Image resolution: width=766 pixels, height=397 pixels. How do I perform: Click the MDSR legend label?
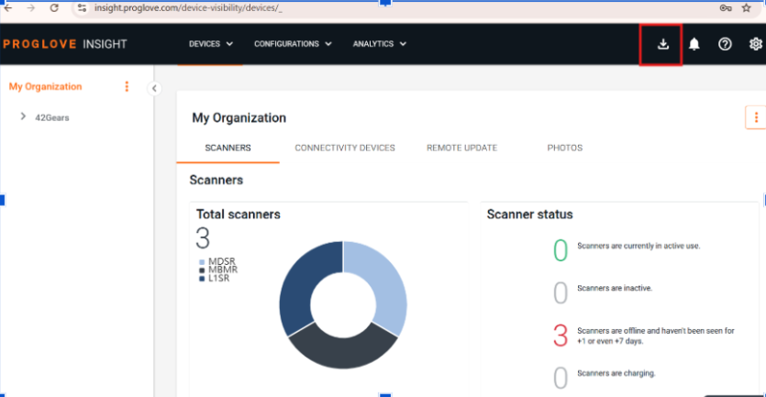[x=222, y=261]
